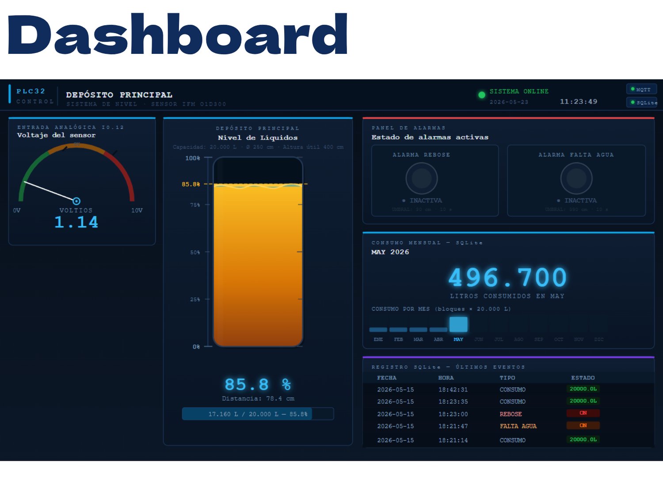Select the 18:23:35 CONSUMO event row

(x=508, y=402)
